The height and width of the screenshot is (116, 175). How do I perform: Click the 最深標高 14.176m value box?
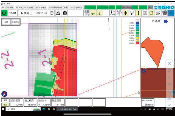tap(58, 102)
